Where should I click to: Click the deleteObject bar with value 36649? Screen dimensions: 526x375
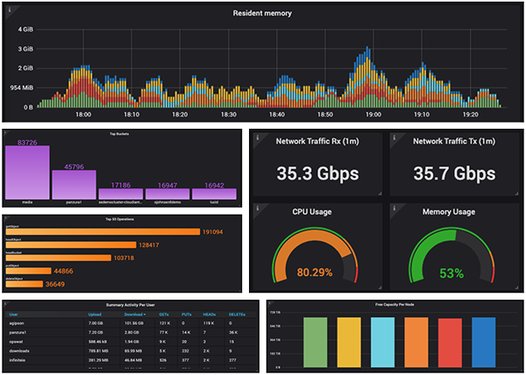pyautogui.click(x=25, y=284)
